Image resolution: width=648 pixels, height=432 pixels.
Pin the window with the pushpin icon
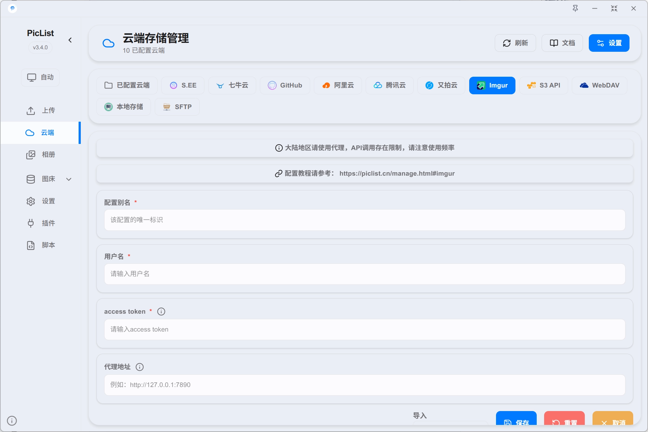point(575,8)
